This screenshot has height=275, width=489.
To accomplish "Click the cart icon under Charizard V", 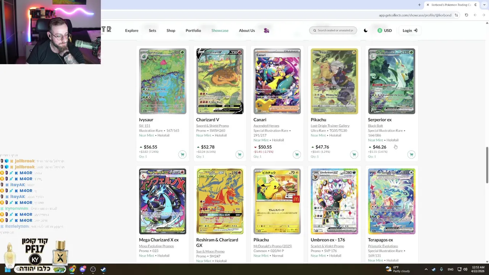I will pos(240,154).
